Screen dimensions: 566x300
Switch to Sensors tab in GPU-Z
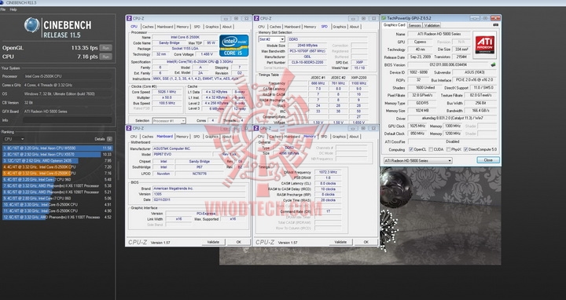point(414,25)
